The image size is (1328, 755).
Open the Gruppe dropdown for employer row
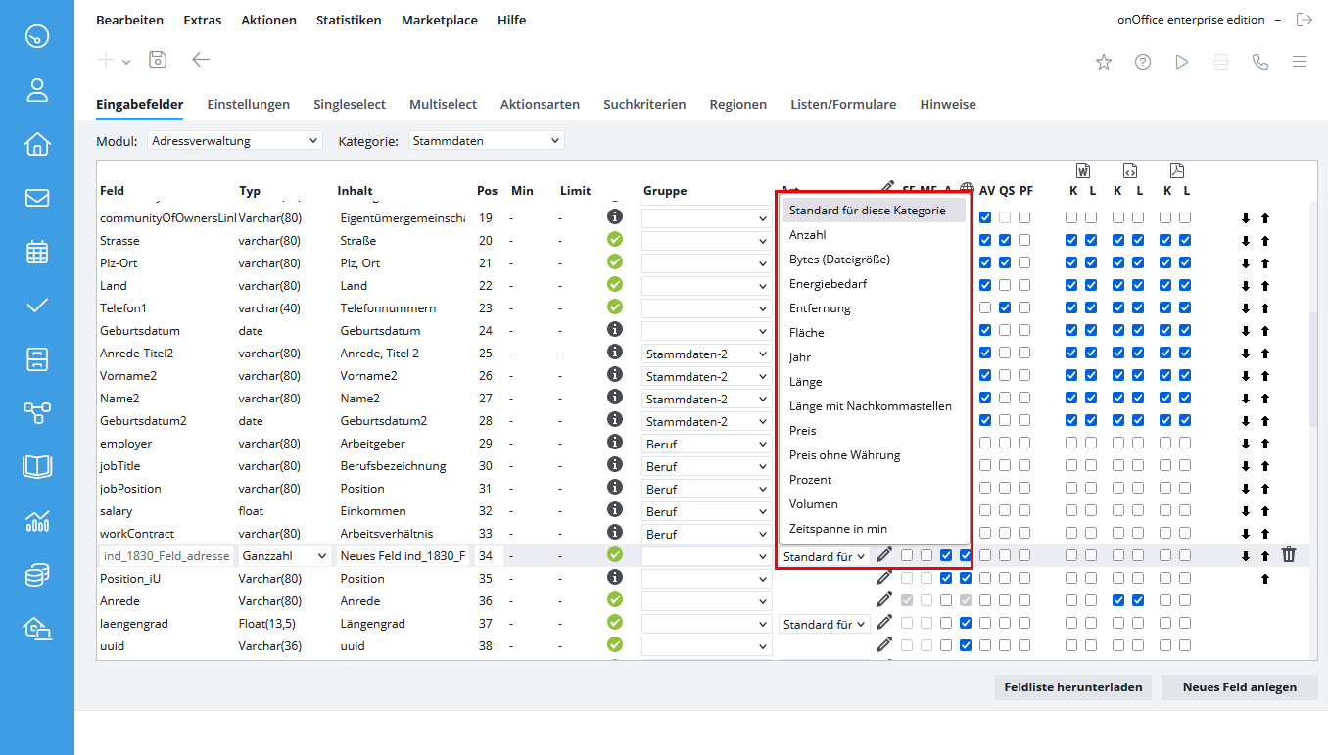click(706, 444)
